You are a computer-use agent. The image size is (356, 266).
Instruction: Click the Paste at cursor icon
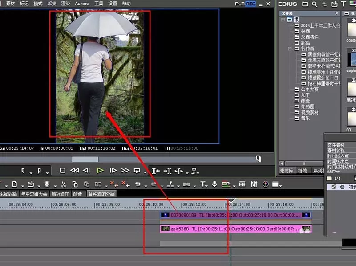(86, 184)
